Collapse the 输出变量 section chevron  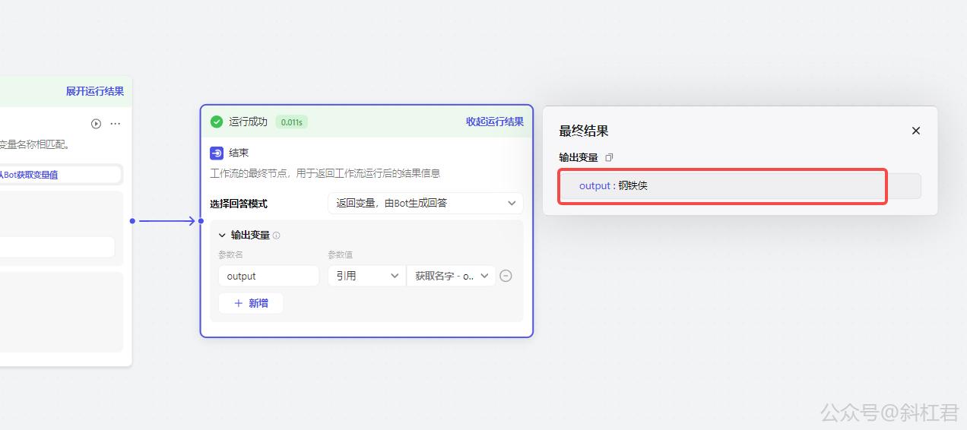223,236
